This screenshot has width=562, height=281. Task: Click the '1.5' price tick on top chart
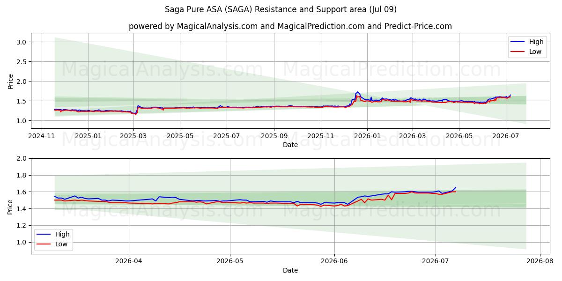(x=22, y=101)
